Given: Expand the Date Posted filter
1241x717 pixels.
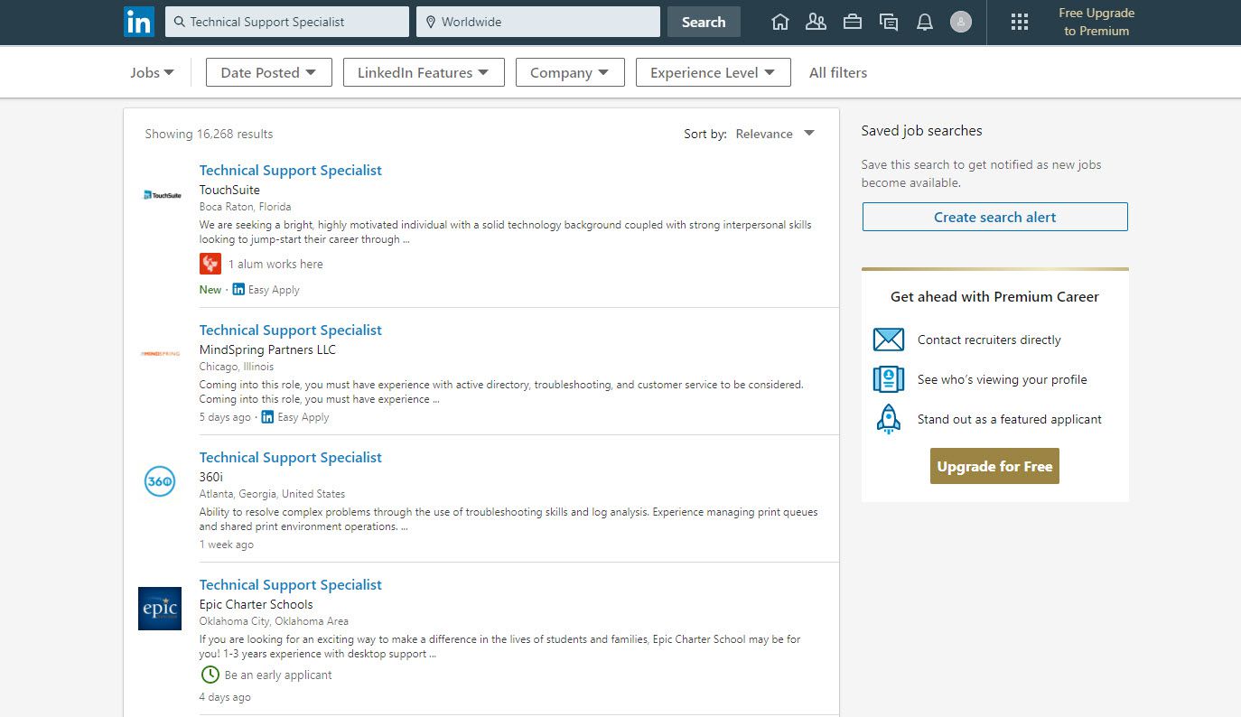Looking at the screenshot, I should [269, 72].
